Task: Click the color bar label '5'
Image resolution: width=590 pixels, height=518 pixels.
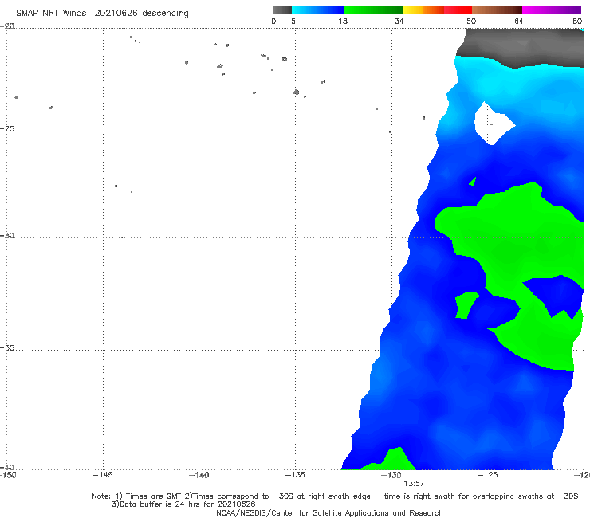Action: pyautogui.click(x=293, y=21)
